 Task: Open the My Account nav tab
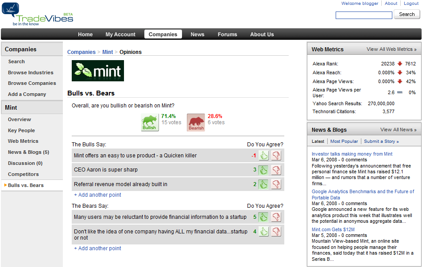click(120, 34)
